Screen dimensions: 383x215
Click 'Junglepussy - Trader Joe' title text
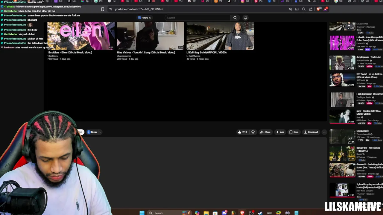tap(369, 57)
